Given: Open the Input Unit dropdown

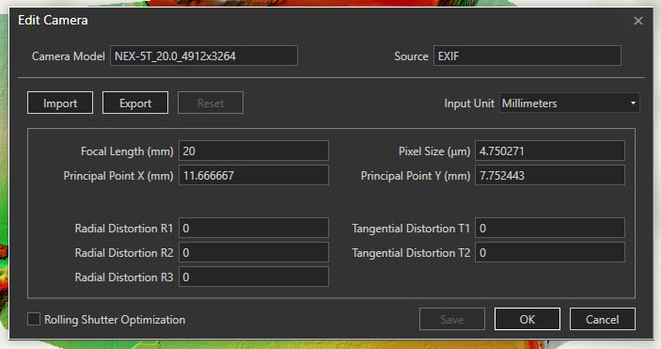Looking at the screenshot, I should (569, 103).
